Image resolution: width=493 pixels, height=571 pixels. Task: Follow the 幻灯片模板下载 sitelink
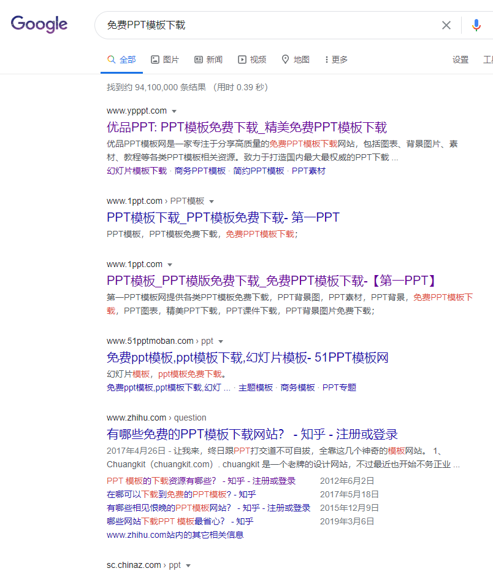pos(137,171)
